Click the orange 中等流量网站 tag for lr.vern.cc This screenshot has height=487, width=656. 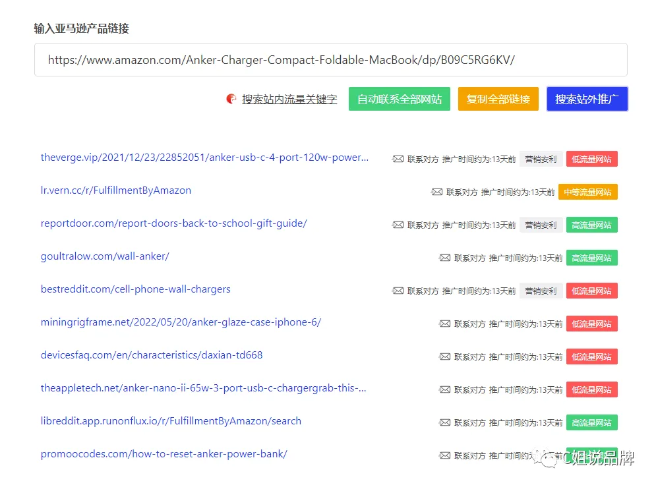588,192
